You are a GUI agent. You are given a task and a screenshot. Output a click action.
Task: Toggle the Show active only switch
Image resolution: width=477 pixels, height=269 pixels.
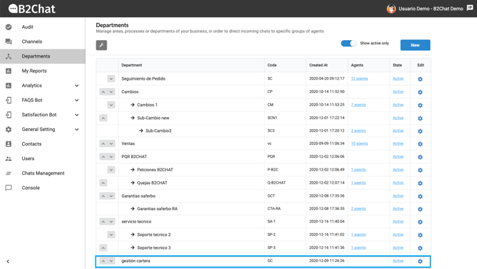click(349, 43)
